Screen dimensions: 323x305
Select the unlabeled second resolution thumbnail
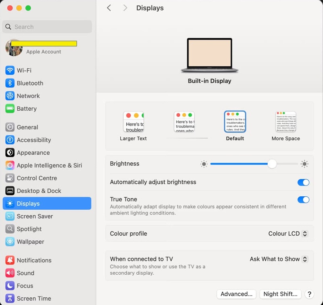(x=184, y=122)
